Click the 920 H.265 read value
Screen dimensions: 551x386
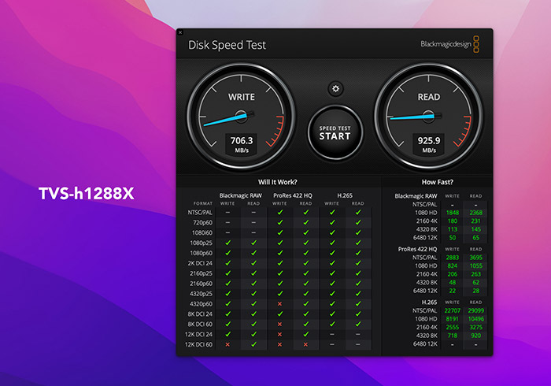[x=475, y=336]
